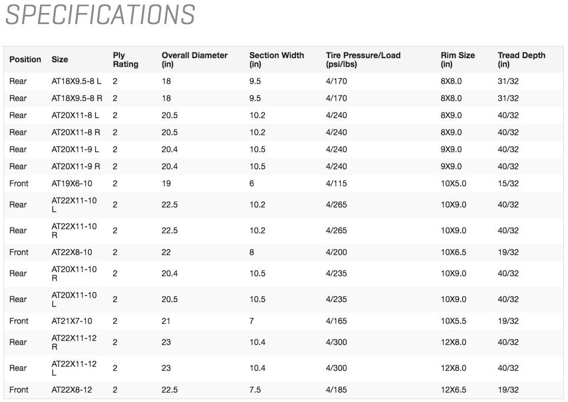Click the Tread Depth column header
568x402 pixels.
[x=521, y=59]
